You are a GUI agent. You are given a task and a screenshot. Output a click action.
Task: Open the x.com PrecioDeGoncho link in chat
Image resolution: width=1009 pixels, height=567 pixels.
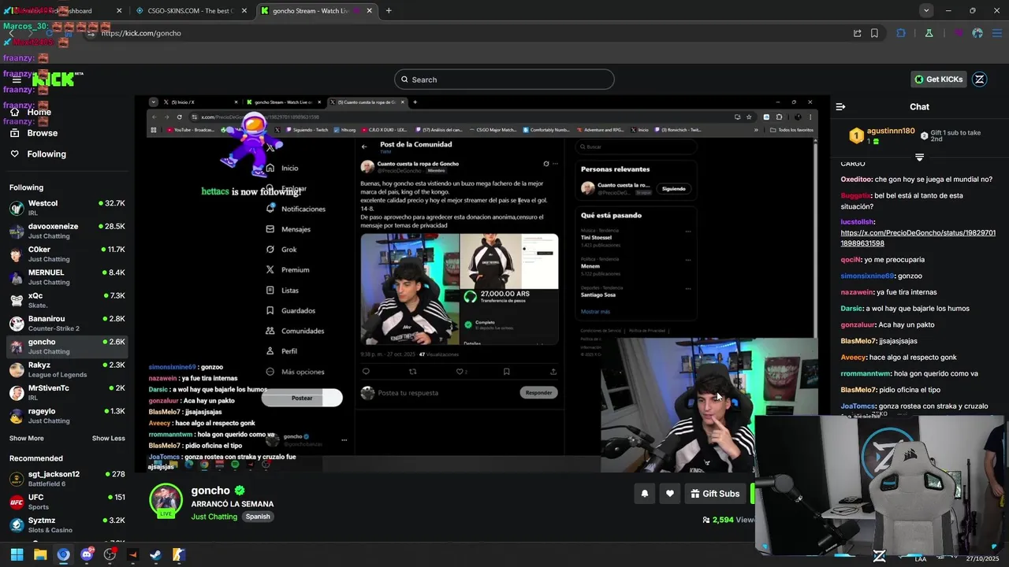coord(918,238)
